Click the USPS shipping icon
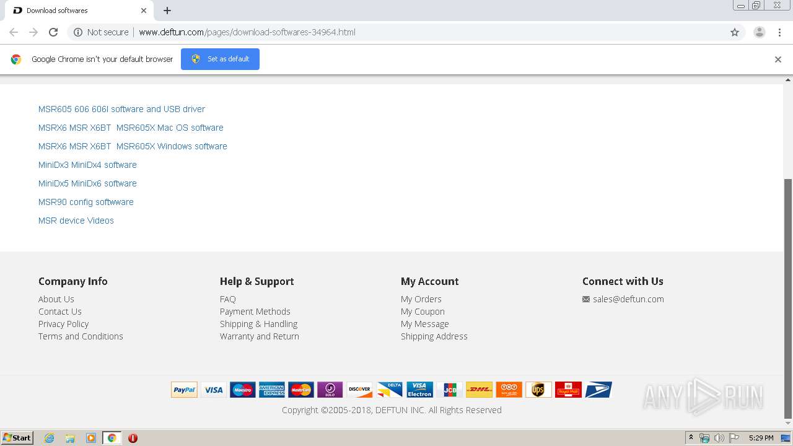The height and width of the screenshot is (446, 793). point(598,390)
